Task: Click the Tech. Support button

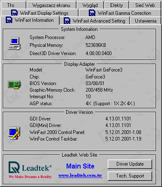Action: pos(130,176)
